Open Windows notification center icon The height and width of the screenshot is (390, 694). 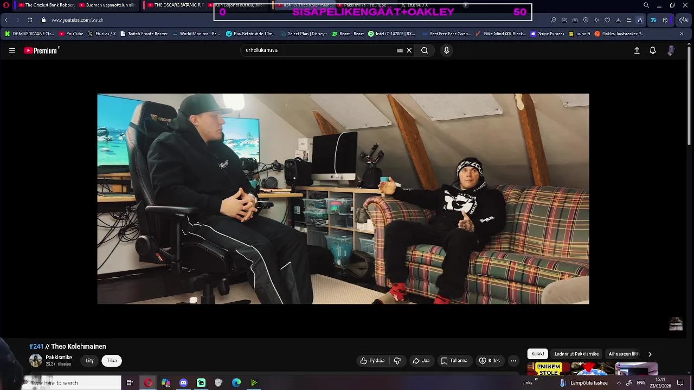[x=680, y=383]
